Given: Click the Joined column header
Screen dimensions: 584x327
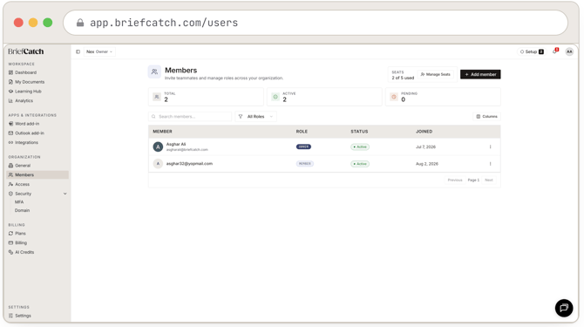Looking at the screenshot, I should pos(424,132).
